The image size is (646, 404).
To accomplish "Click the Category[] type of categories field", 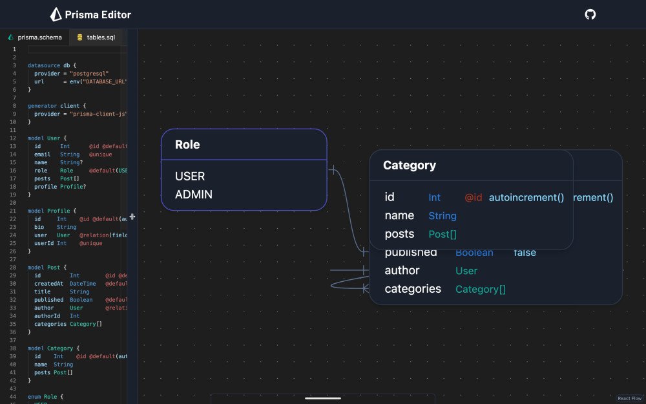I will click(480, 289).
